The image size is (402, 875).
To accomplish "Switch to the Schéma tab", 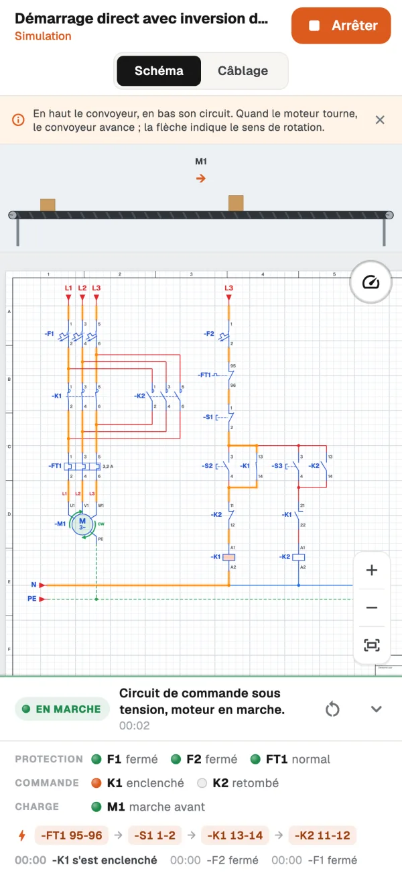I will point(159,70).
